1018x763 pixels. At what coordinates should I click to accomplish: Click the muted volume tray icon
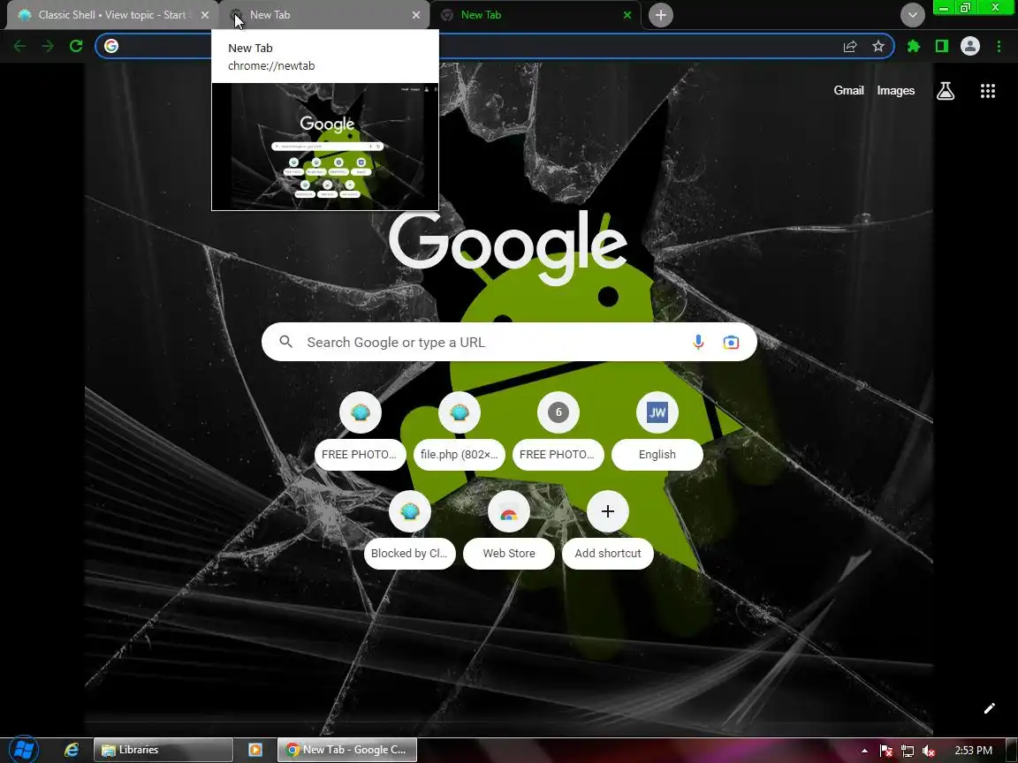[x=929, y=751]
